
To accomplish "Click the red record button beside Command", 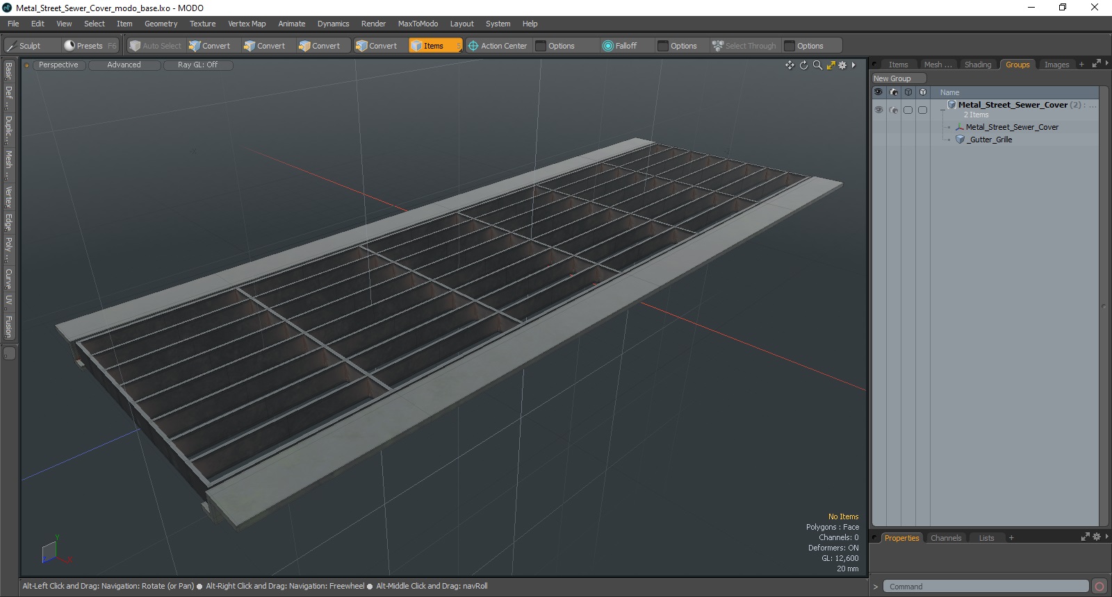I will pos(1099,587).
